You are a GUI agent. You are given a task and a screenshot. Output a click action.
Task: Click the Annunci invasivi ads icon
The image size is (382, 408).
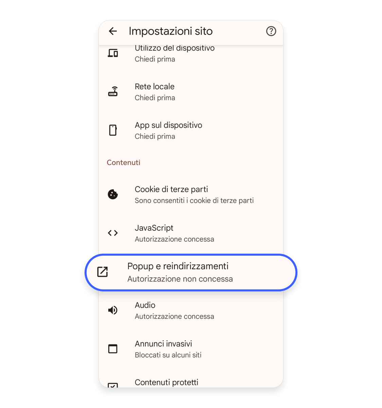pyautogui.click(x=113, y=349)
